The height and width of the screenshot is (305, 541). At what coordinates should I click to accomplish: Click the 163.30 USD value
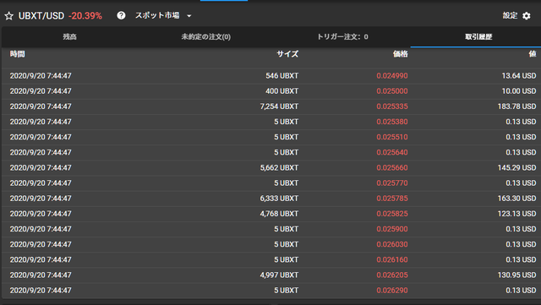point(516,199)
